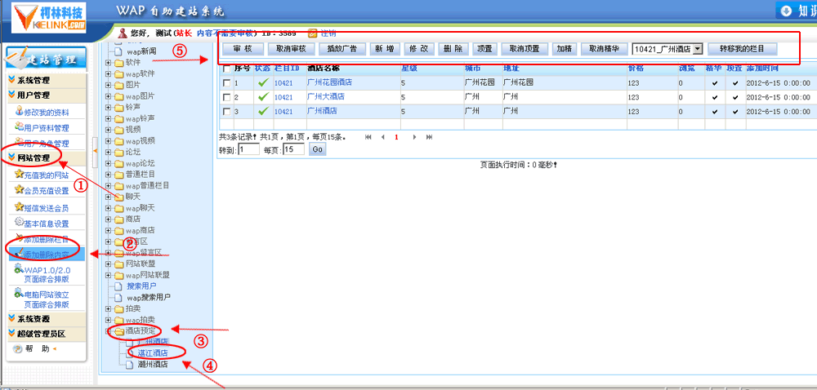Open the 广州大酒店 hotel name link

pyautogui.click(x=326, y=97)
